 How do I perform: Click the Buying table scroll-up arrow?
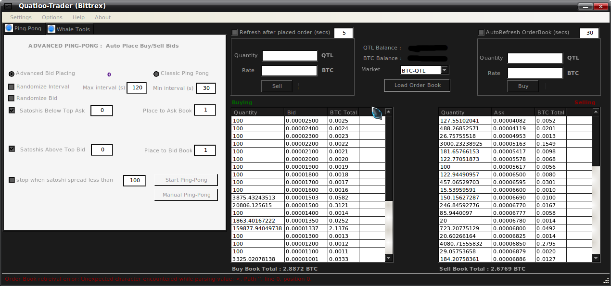pos(389,112)
